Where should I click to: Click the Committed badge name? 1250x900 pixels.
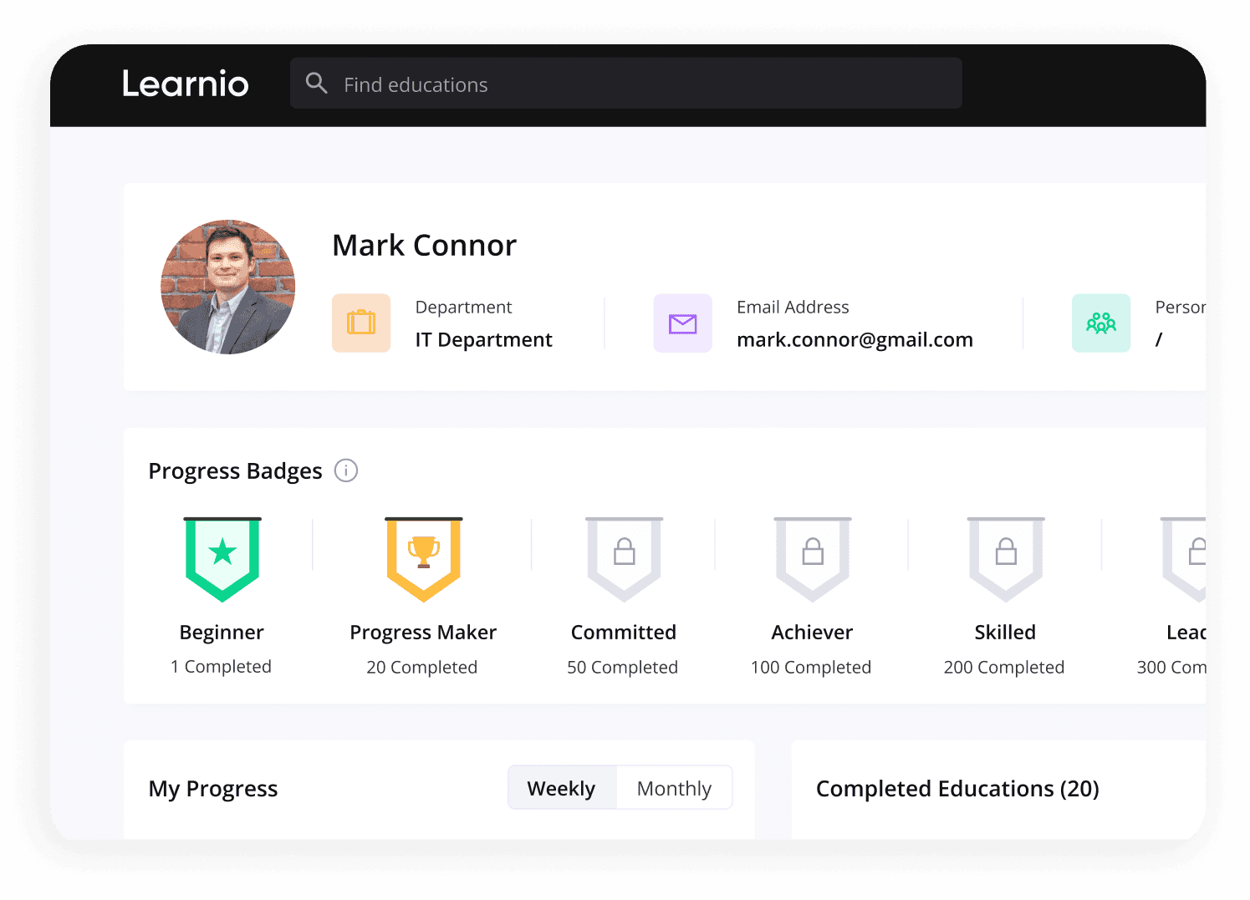click(624, 633)
